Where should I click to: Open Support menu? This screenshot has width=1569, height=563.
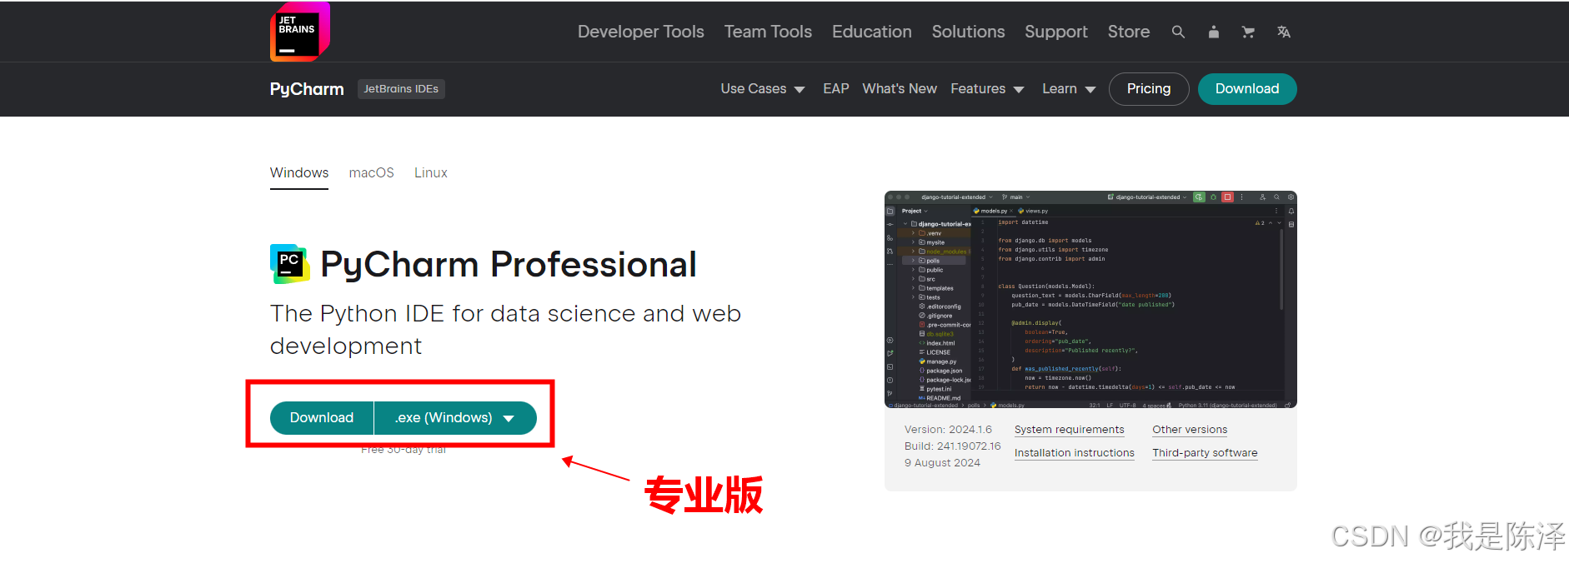pos(1056,32)
